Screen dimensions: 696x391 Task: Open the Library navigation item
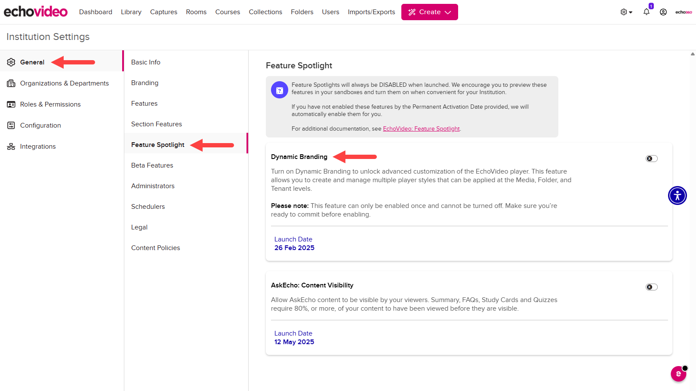tap(131, 12)
